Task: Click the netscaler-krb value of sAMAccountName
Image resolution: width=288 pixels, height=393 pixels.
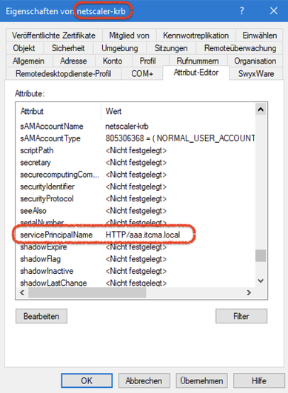Action: [x=127, y=126]
